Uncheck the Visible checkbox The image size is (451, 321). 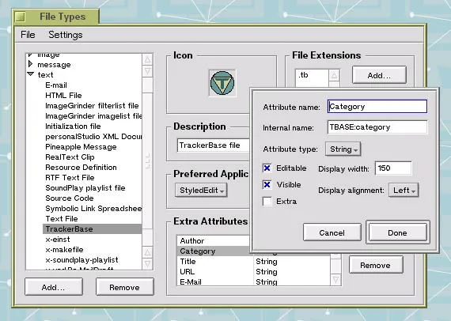267,184
